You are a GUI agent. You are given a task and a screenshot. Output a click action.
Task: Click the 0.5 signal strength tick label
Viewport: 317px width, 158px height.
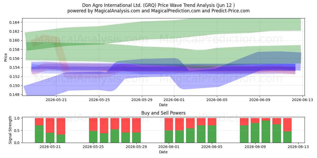click(17, 131)
